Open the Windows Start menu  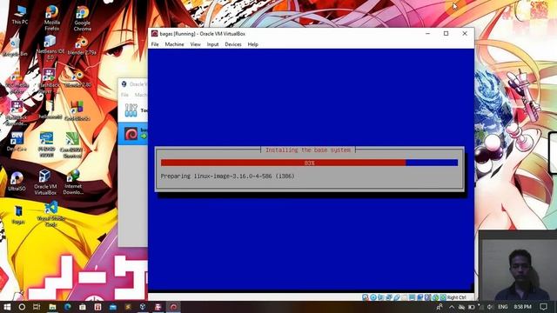7,307
